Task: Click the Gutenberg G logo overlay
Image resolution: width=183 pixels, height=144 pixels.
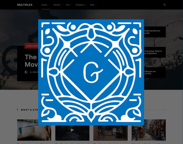Action: coord(91,72)
